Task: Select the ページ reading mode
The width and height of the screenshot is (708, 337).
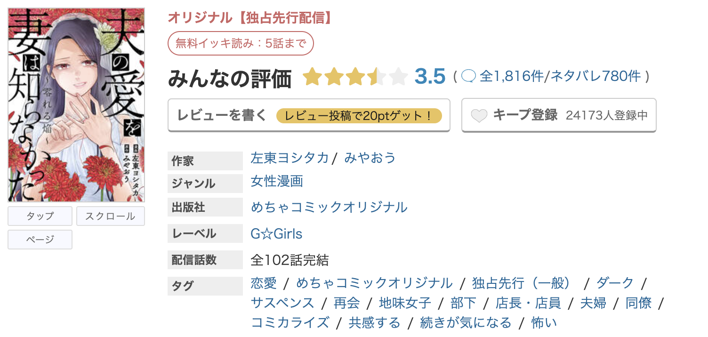Action: point(39,240)
